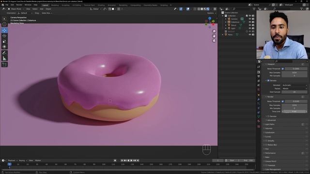
Task: Open the Scene properties tab icon
Action: pos(259,85)
